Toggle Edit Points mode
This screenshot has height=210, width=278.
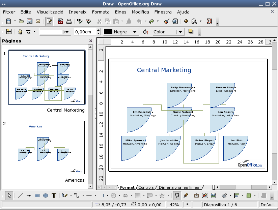(x=177, y=196)
